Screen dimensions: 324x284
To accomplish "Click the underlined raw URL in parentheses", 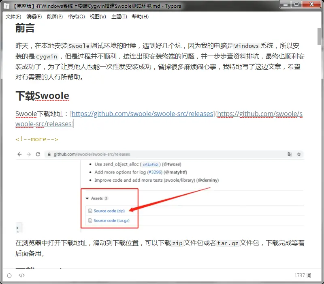I will coord(260,114).
